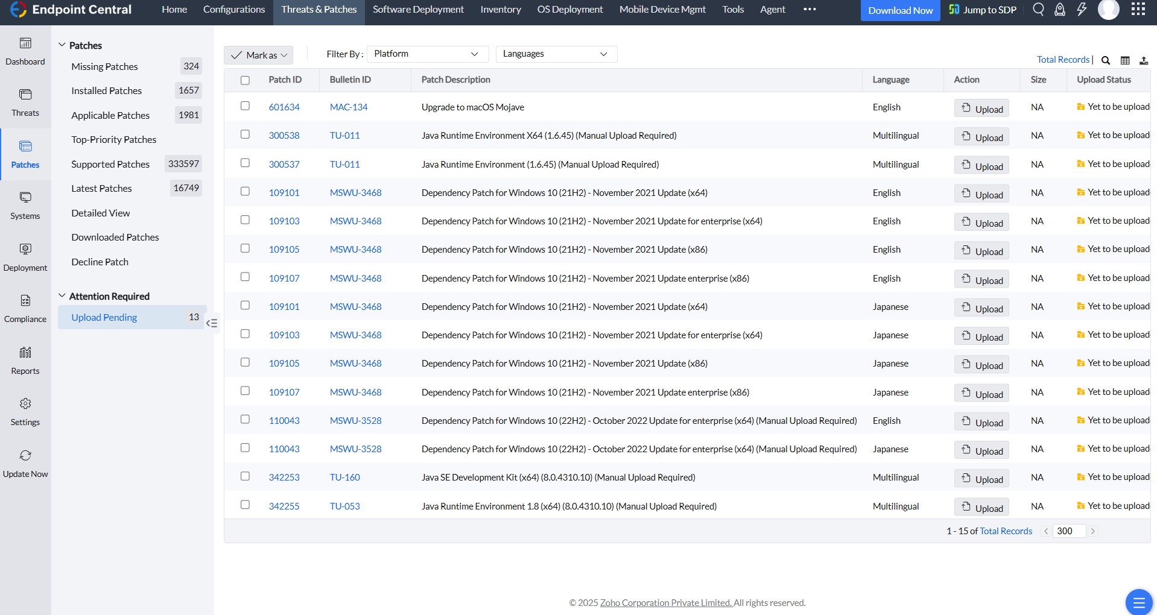Open the column chooser table icon
This screenshot has height=615, width=1157.
(1125, 60)
